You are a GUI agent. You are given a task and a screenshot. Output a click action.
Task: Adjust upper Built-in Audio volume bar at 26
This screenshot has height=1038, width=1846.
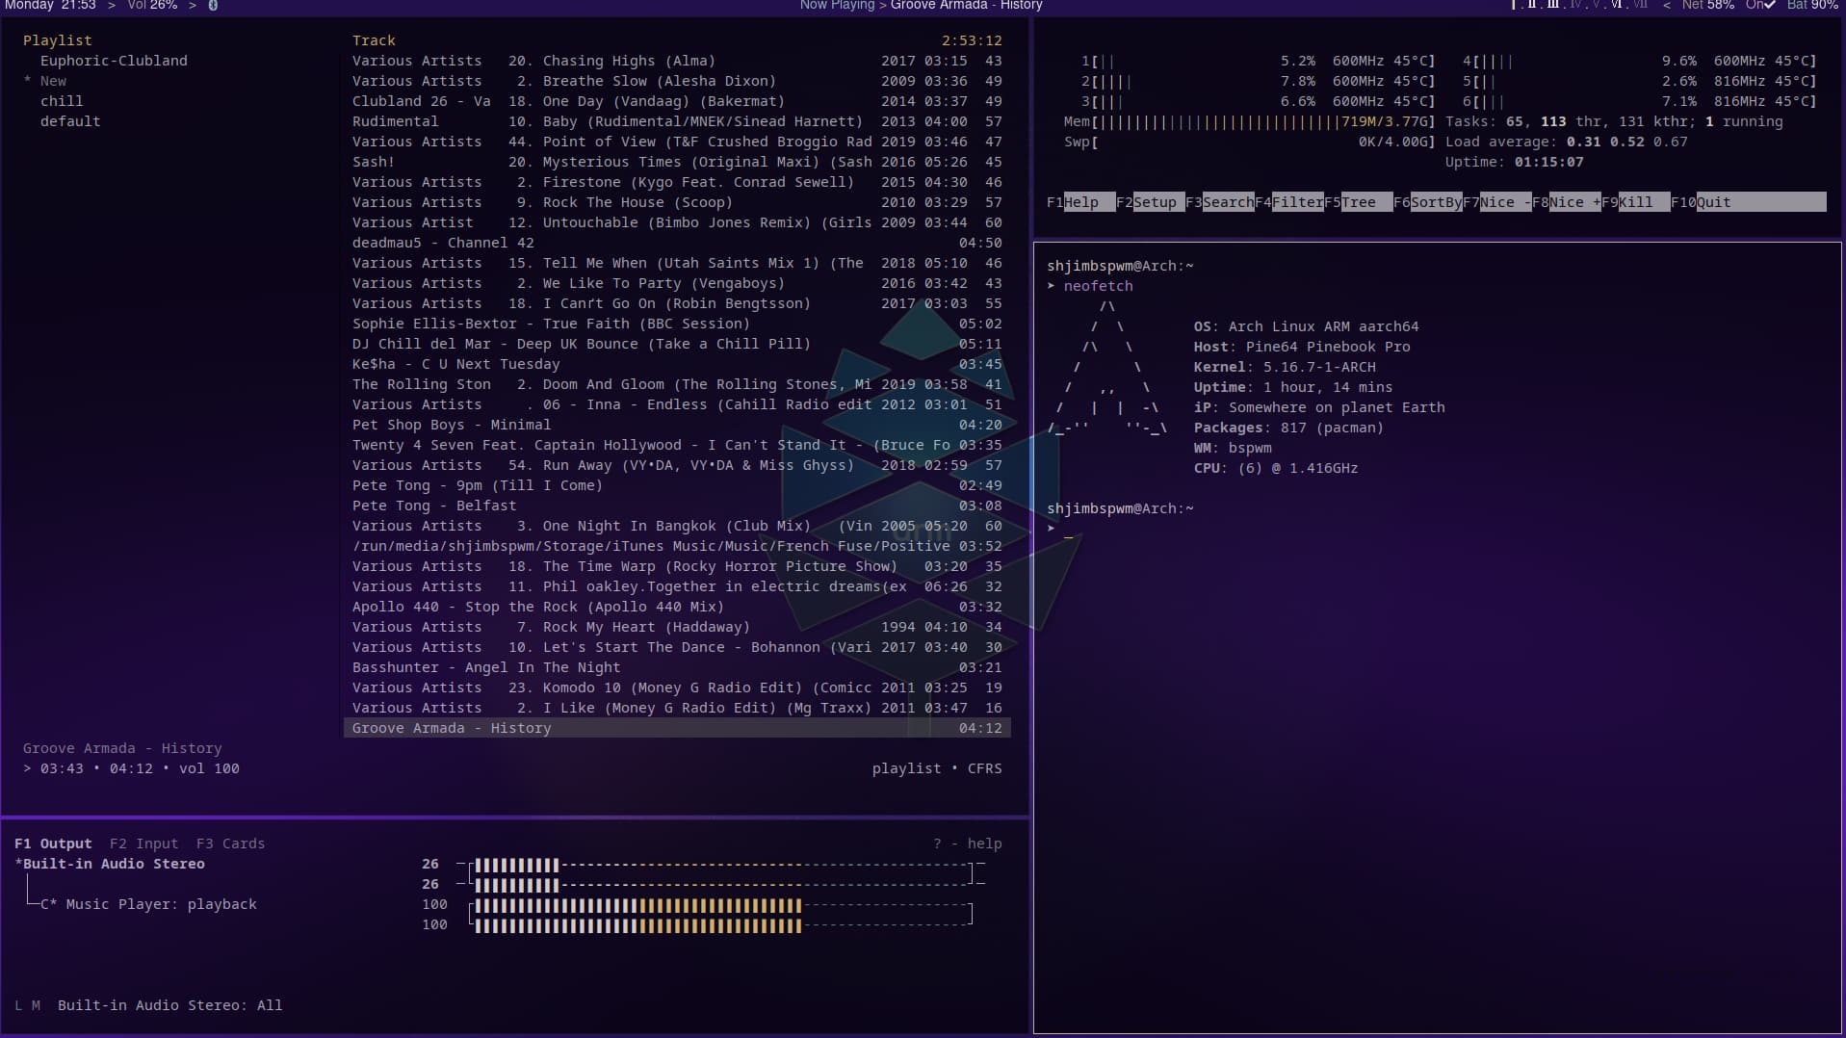pyautogui.click(x=722, y=865)
